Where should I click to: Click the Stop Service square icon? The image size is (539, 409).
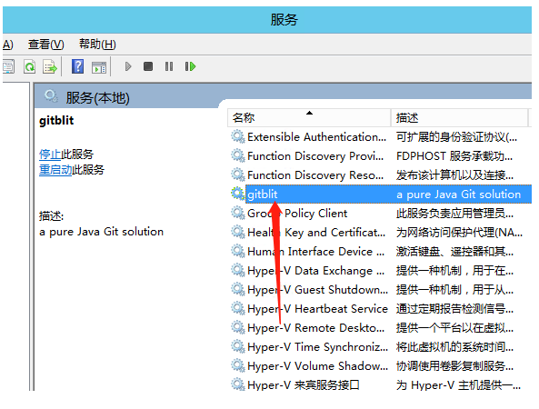(x=148, y=66)
